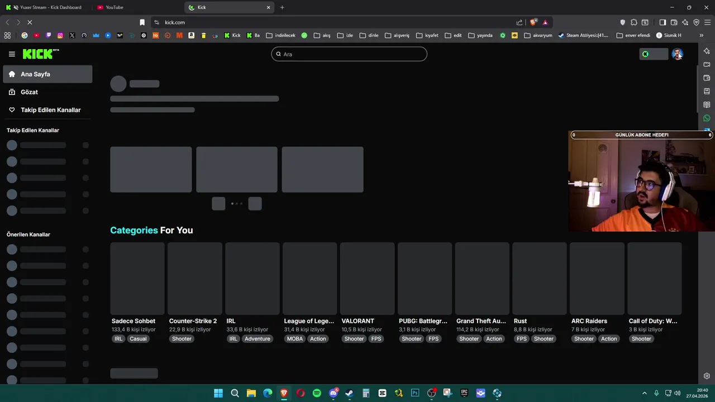Show the hidden bookmarks overflow chevron
The width and height of the screenshot is (715, 402).
pos(701,35)
